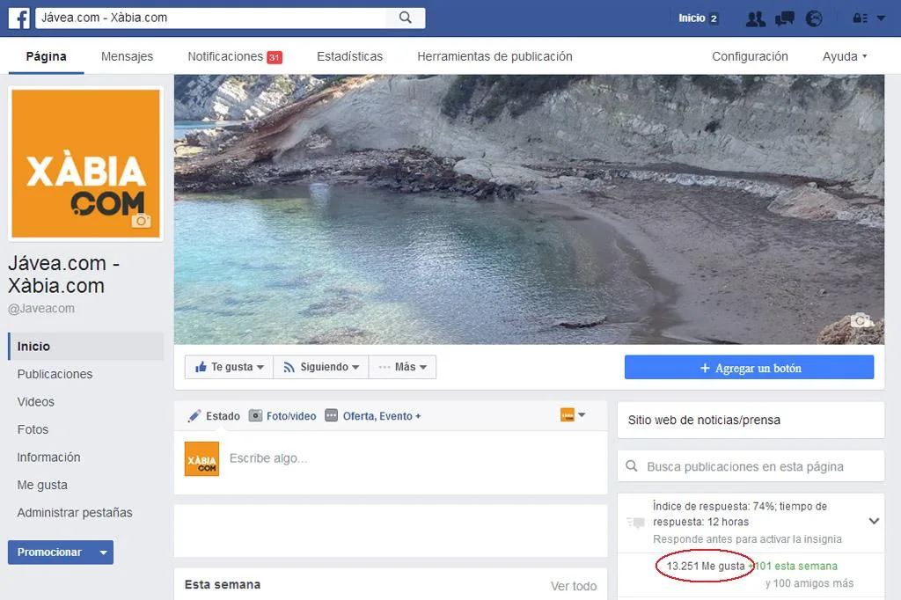901x600 pixels.
Task: Open the friend requests icon
Action: tap(756, 19)
